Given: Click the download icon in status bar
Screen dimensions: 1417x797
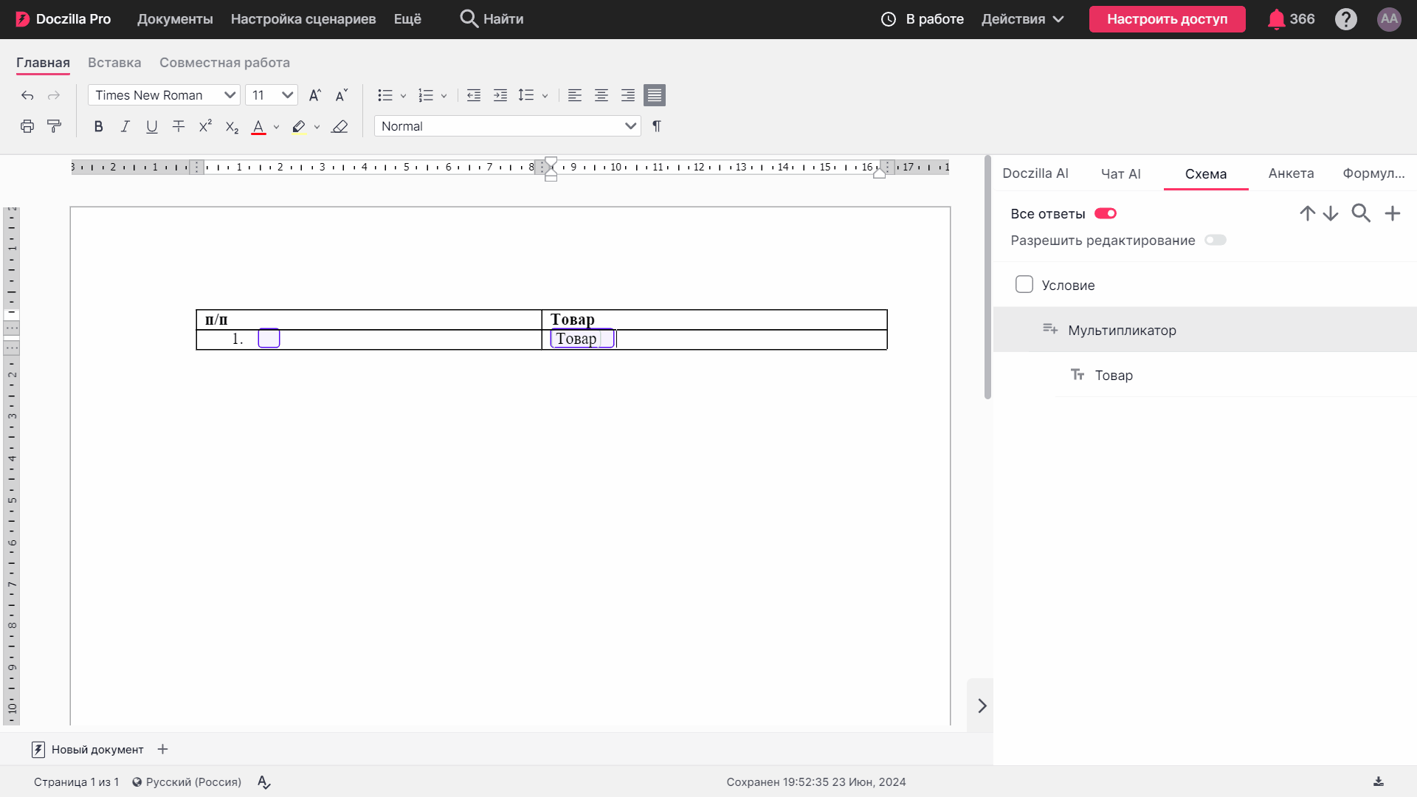Looking at the screenshot, I should click(1378, 782).
